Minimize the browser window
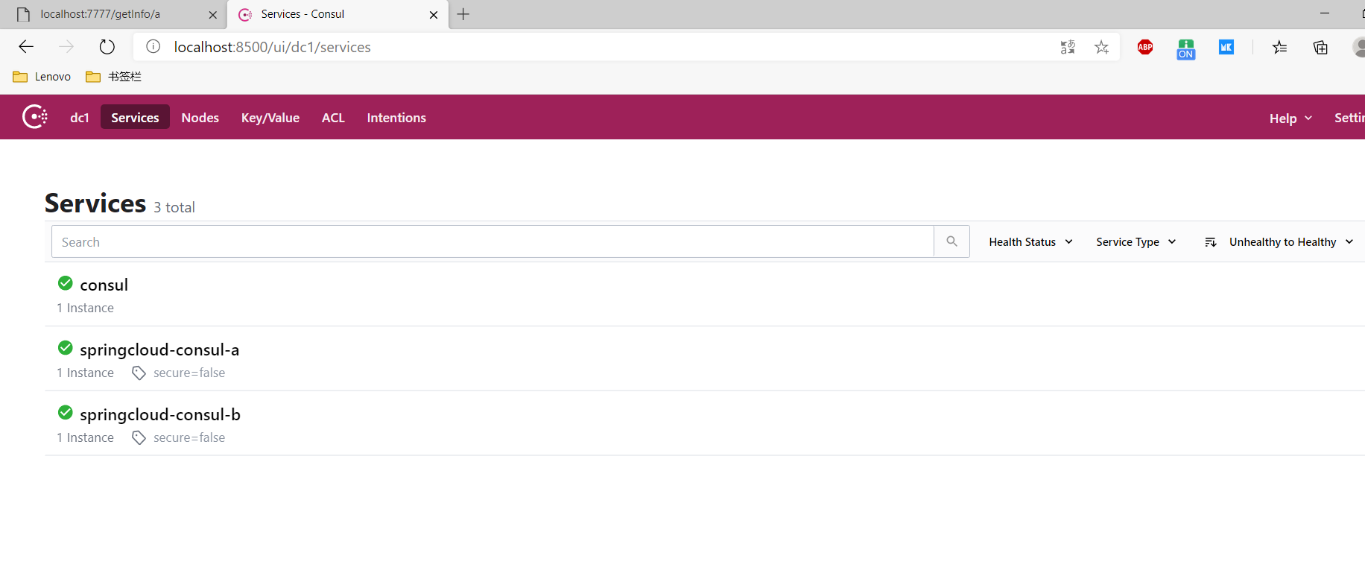 pos(1325,13)
